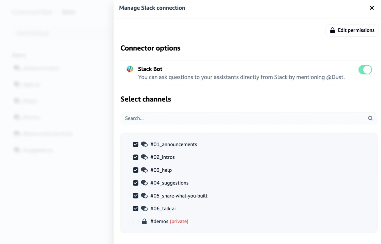Viewport: 381px width, 244px height.
Task: Click the Slack logo icon
Action: (x=130, y=69)
